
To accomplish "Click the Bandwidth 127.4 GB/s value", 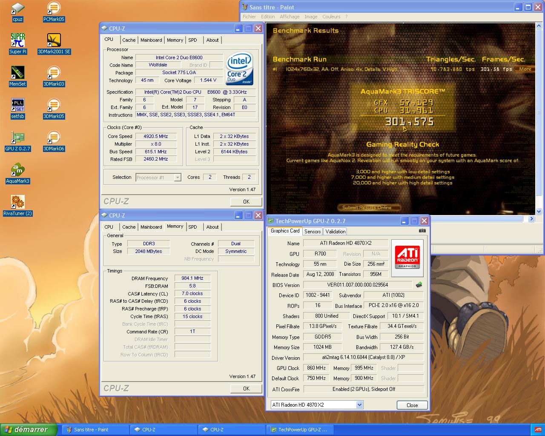I will (x=402, y=347).
